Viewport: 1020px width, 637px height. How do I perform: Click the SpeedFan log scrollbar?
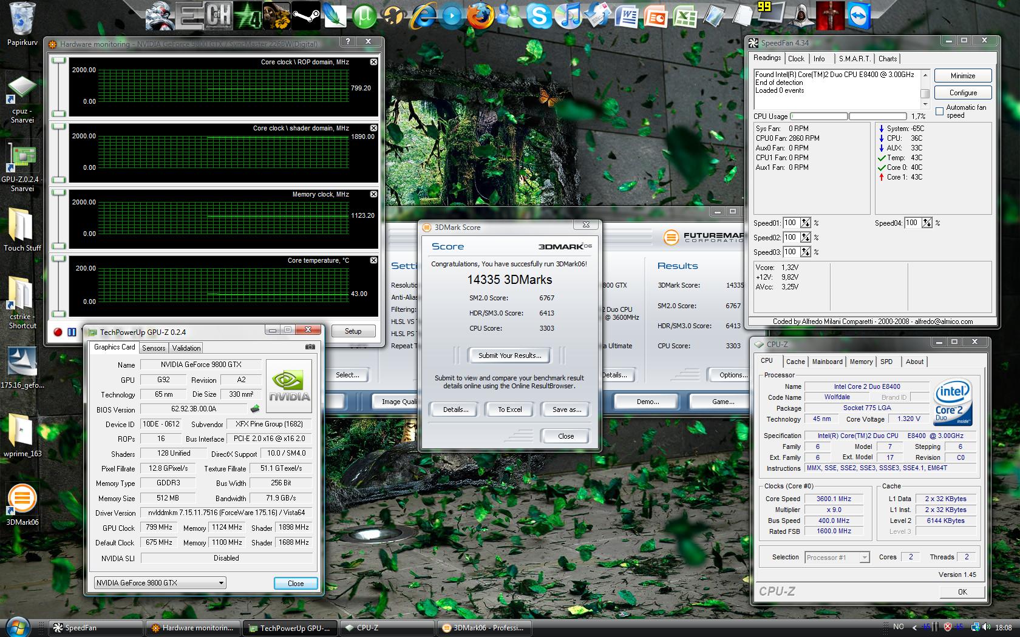pyautogui.click(x=925, y=90)
